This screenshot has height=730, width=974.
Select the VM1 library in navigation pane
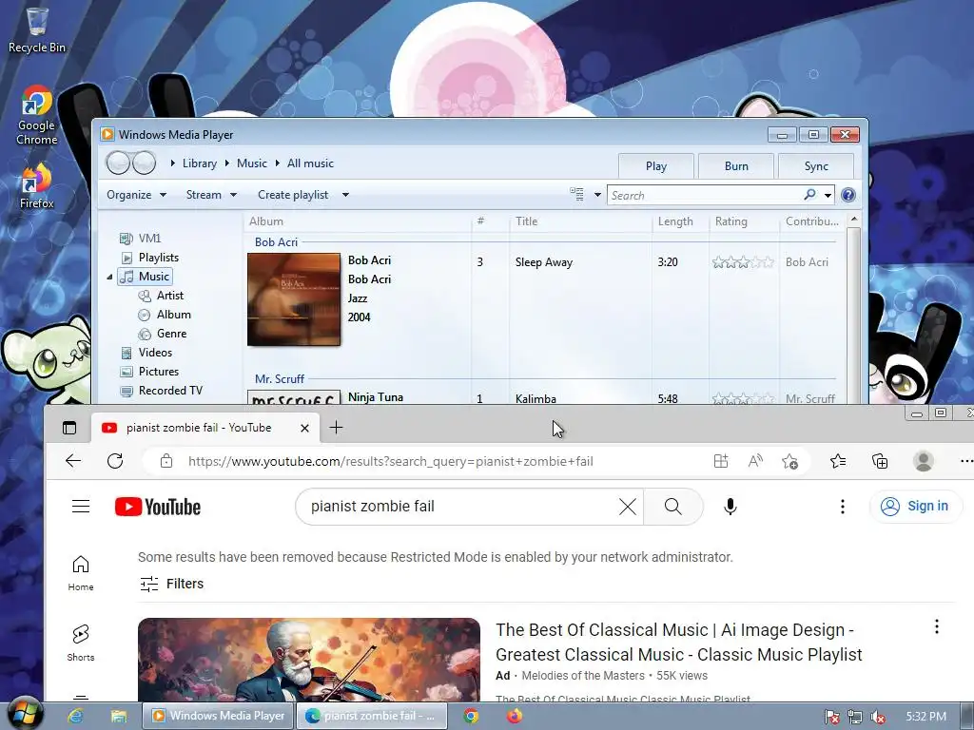(141, 238)
